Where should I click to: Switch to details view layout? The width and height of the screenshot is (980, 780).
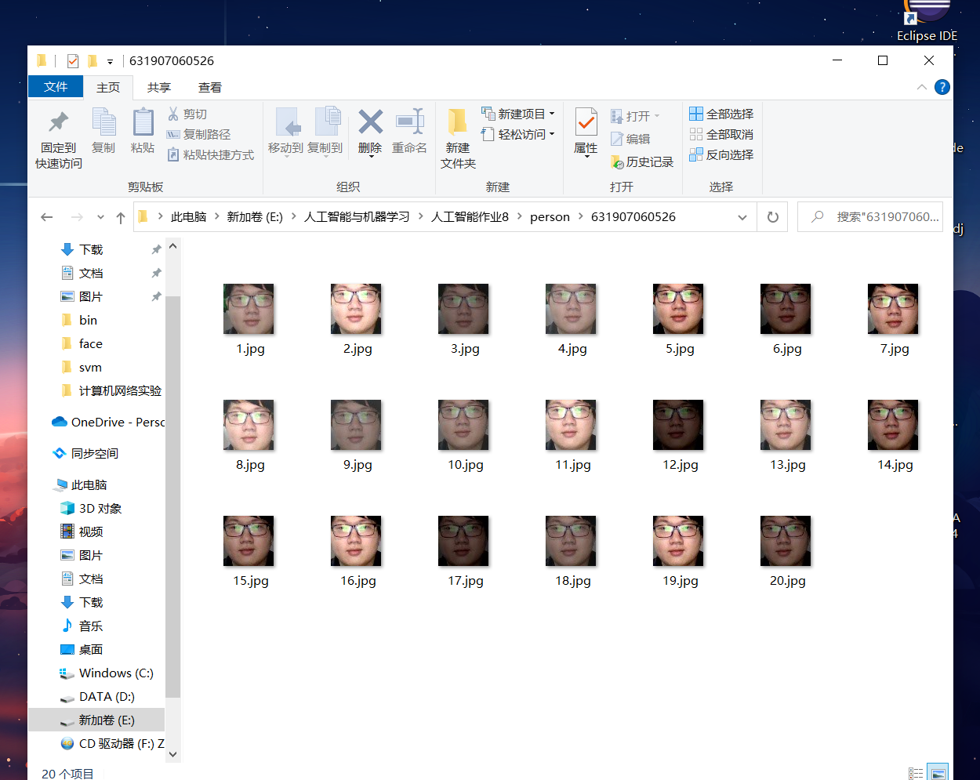point(916,773)
